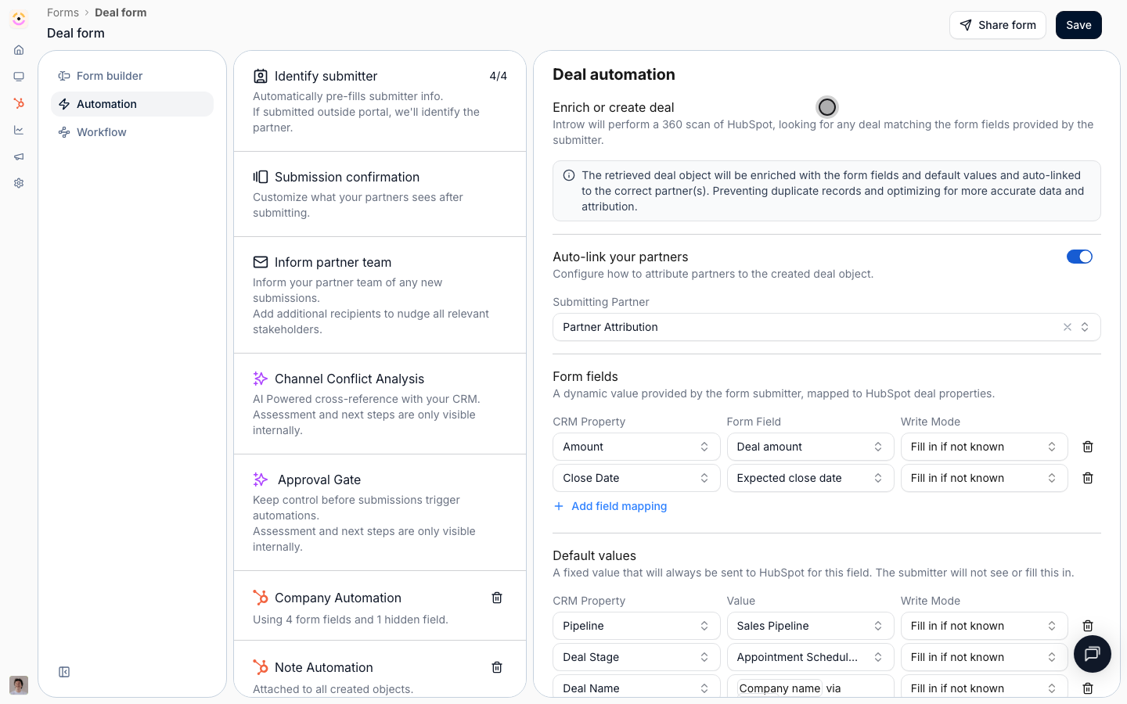1127x704 pixels.
Task: Save the deal form
Action: 1078,25
